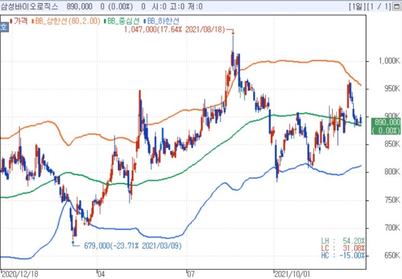Image resolution: width=402 pixels, height=279 pixels.
Task: Click the green 890,000 current price tag
Action: [x=387, y=126]
